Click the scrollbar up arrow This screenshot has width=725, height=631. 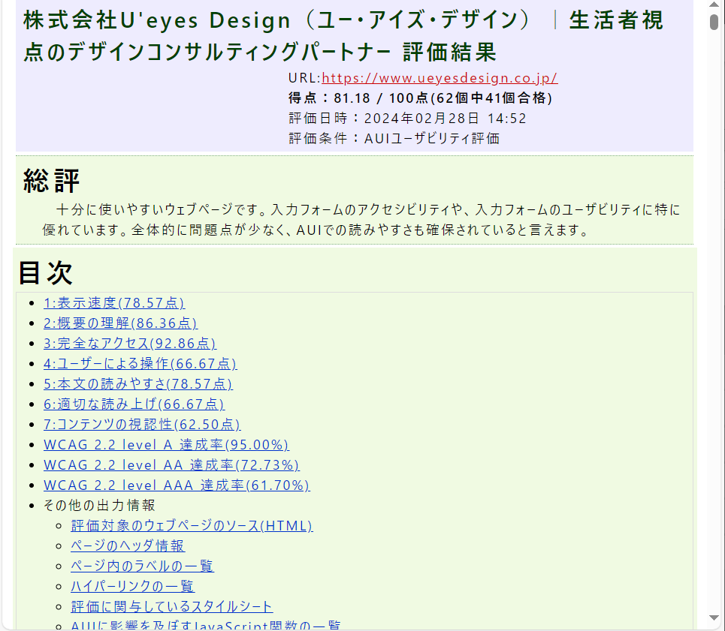[714, 5]
